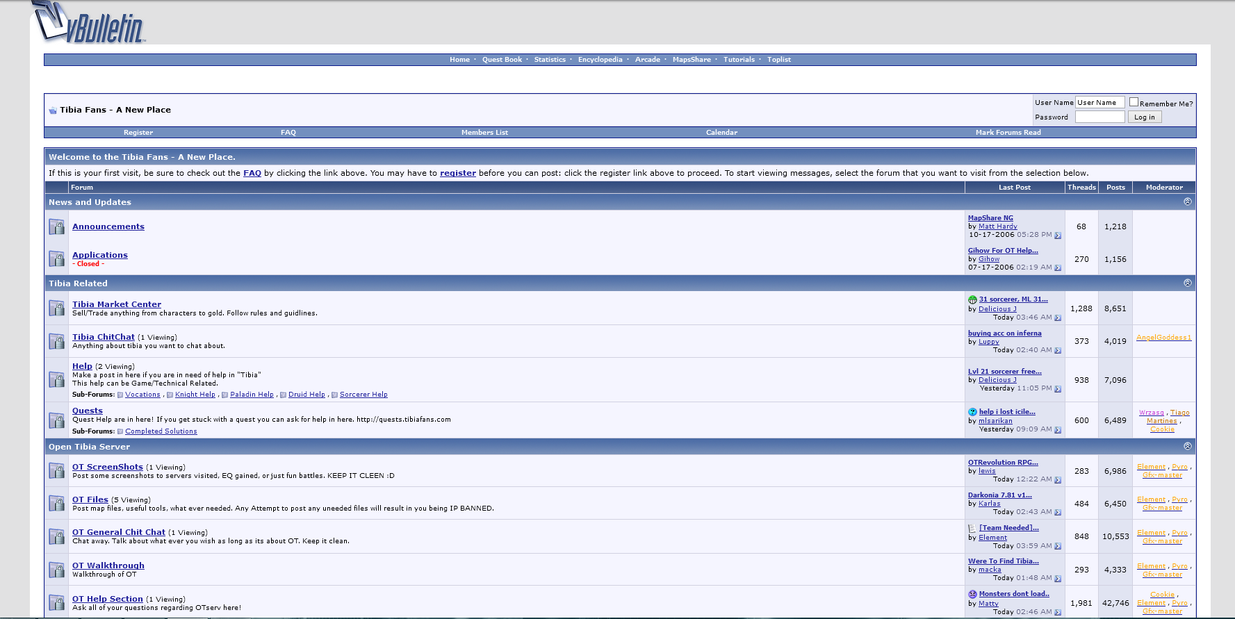Viewport: 1235px width, 619px height.
Task: Go to last post icon for help i lost icile
Action: [1058, 430]
